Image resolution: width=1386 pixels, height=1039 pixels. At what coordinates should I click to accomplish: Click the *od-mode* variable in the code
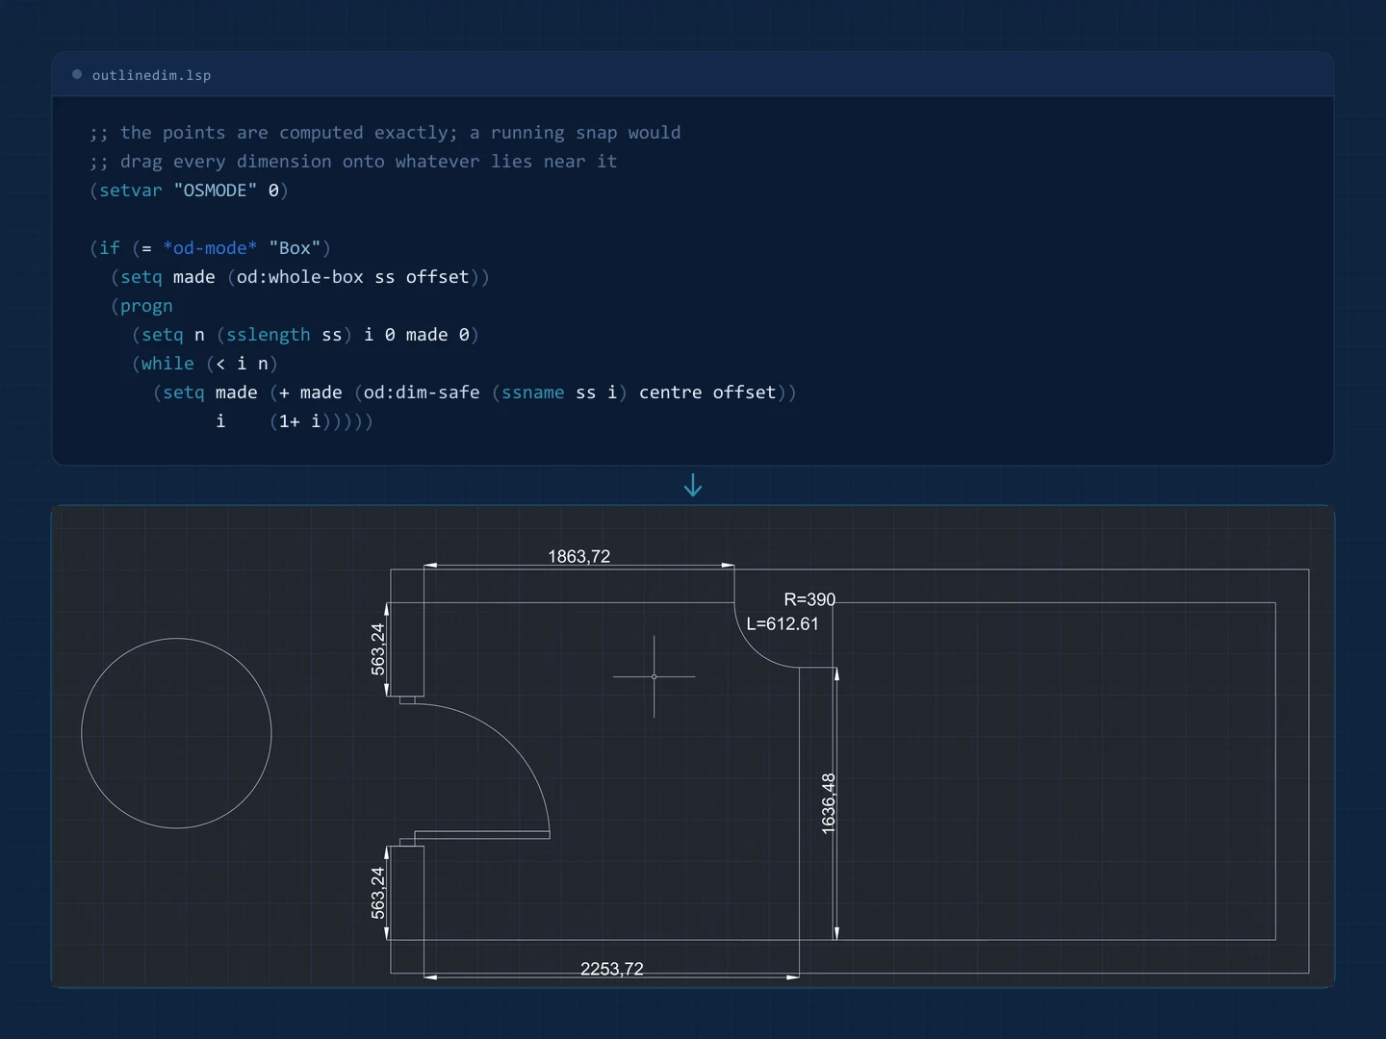[210, 248]
